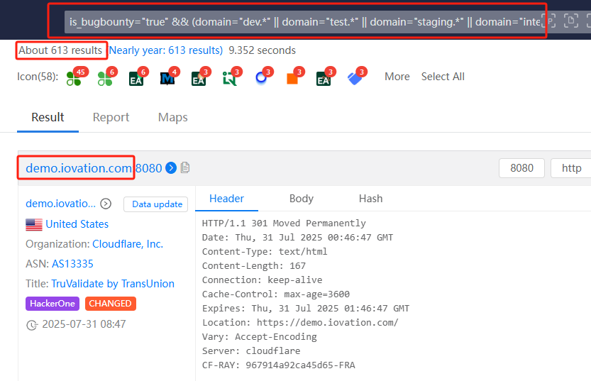Click the clock icon beside 2025-07-31 08:47

(32, 325)
